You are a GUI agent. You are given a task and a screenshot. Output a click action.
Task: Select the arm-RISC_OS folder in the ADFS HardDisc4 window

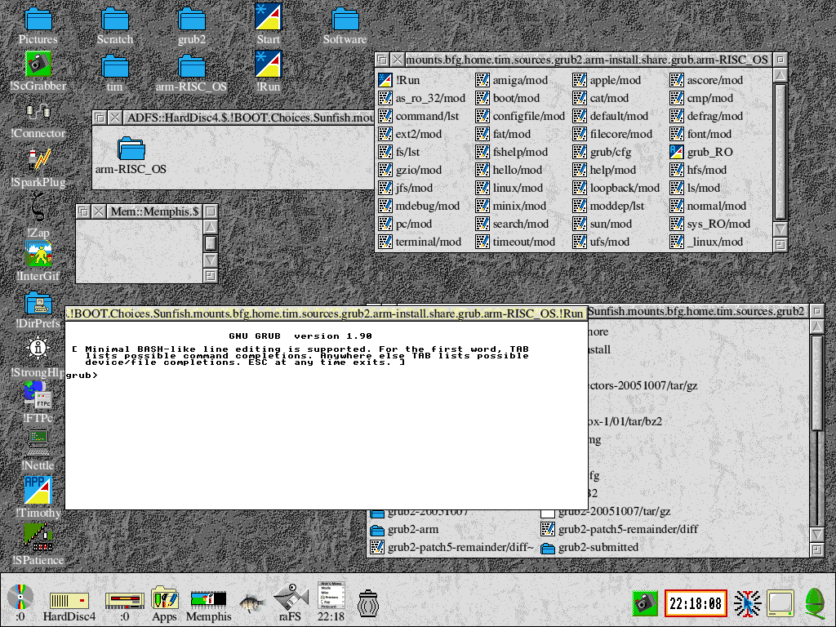click(x=131, y=156)
